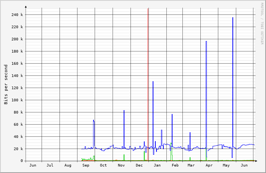Click the 'May' month label
This screenshot has width=266, height=173.
click(x=226, y=165)
